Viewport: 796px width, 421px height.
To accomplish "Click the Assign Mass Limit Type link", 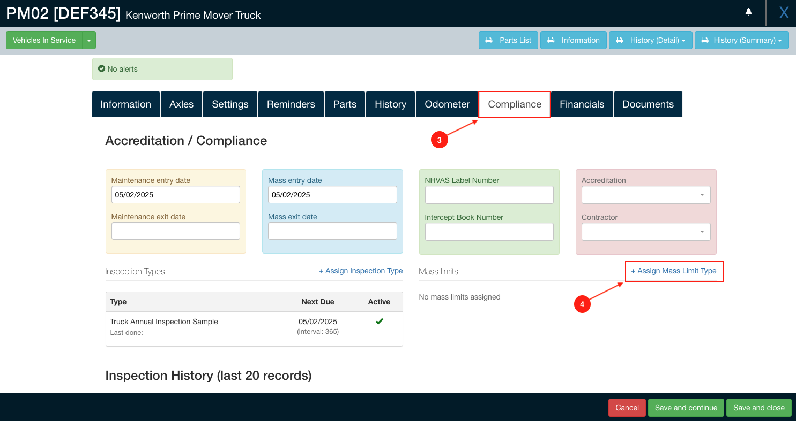I will [674, 271].
